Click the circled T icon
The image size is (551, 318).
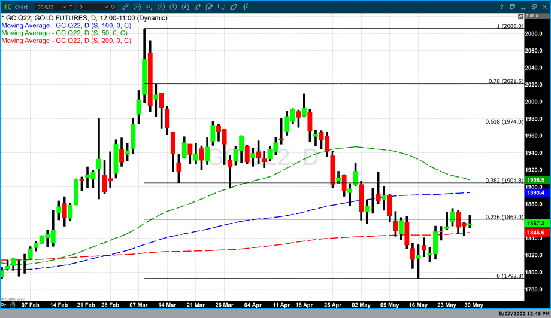click(174, 7)
